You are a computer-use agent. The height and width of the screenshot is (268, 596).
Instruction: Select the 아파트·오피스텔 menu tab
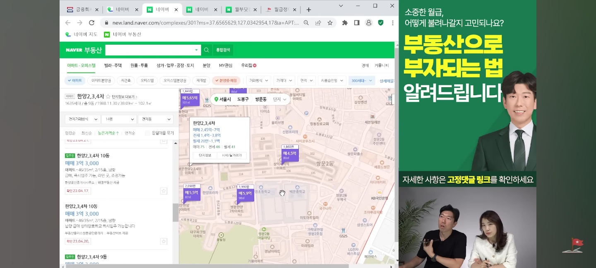click(81, 65)
